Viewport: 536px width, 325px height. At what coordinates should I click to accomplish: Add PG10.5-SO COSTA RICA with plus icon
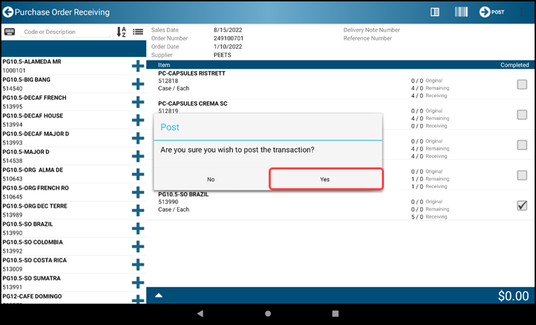pos(138,265)
